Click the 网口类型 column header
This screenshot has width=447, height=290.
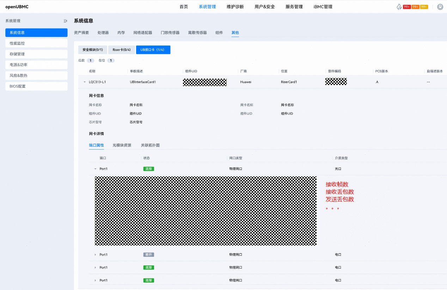point(236,158)
